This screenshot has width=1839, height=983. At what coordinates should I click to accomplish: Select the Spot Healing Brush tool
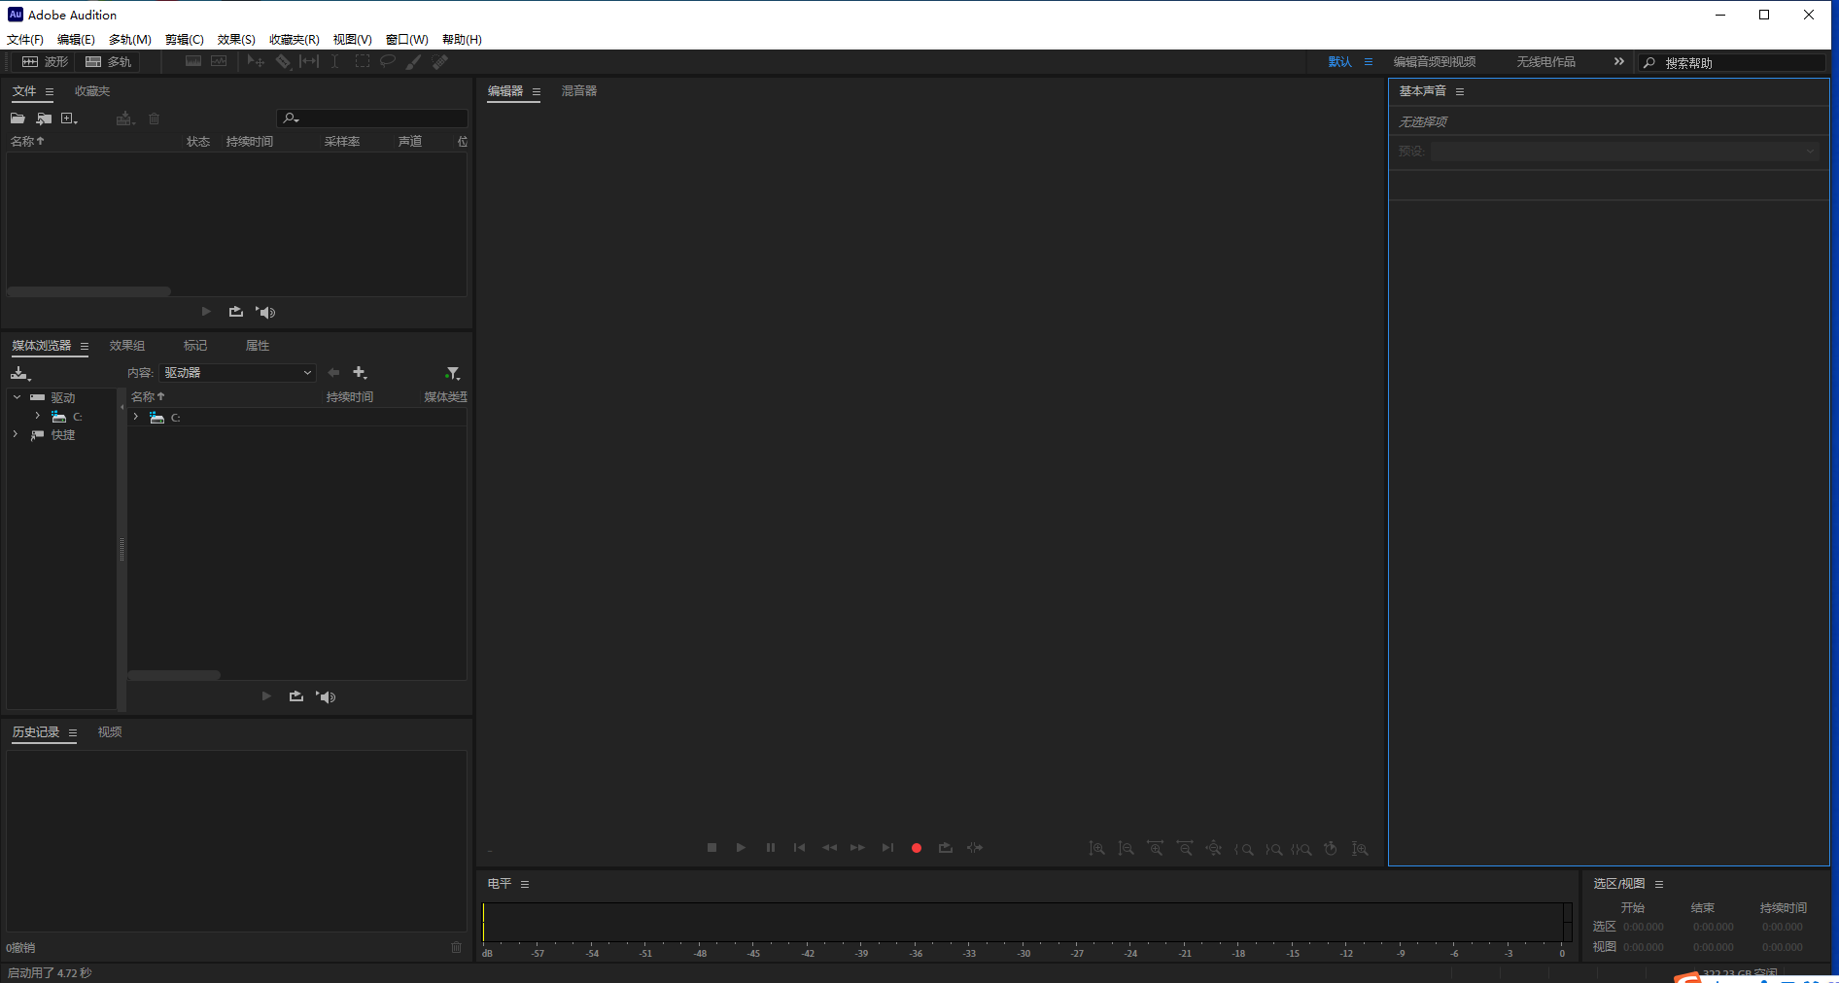pos(440,61)
